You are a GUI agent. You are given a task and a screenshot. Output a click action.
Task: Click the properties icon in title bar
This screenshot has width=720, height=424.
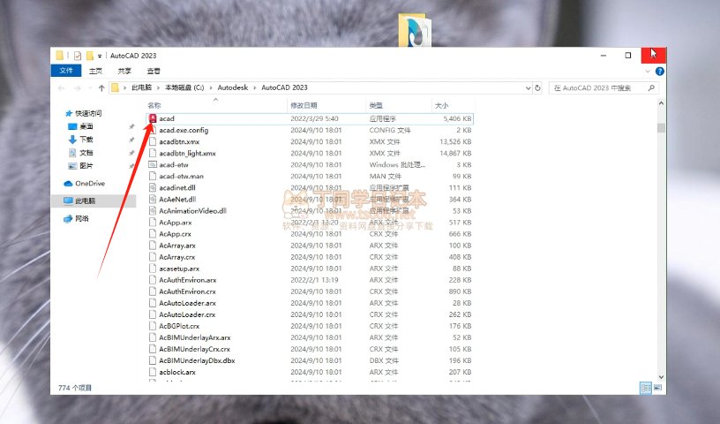tap(78, 56)
